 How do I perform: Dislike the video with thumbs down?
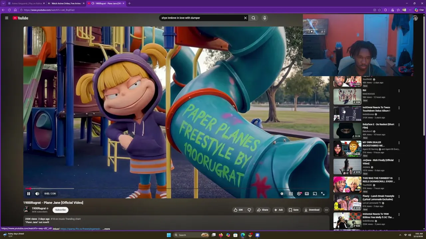click(249, 210)
